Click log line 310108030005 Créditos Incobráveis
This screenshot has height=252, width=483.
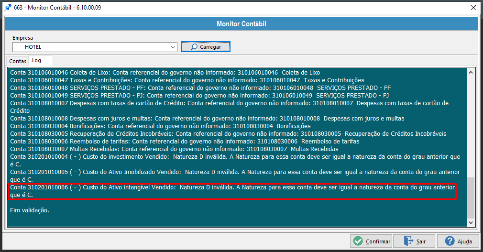(x=228, y=134)
